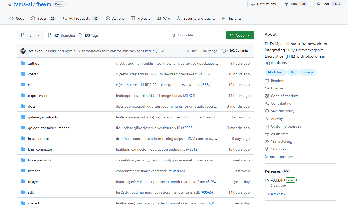The height and width of the screenshot is (206, 348).
Task: Expand the green Code dropdown button
Action: [240, 35]
